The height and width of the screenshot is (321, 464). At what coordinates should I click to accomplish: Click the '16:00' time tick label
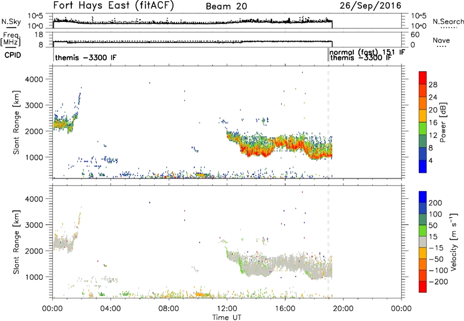pyautogui.click(x=285, y=309)
